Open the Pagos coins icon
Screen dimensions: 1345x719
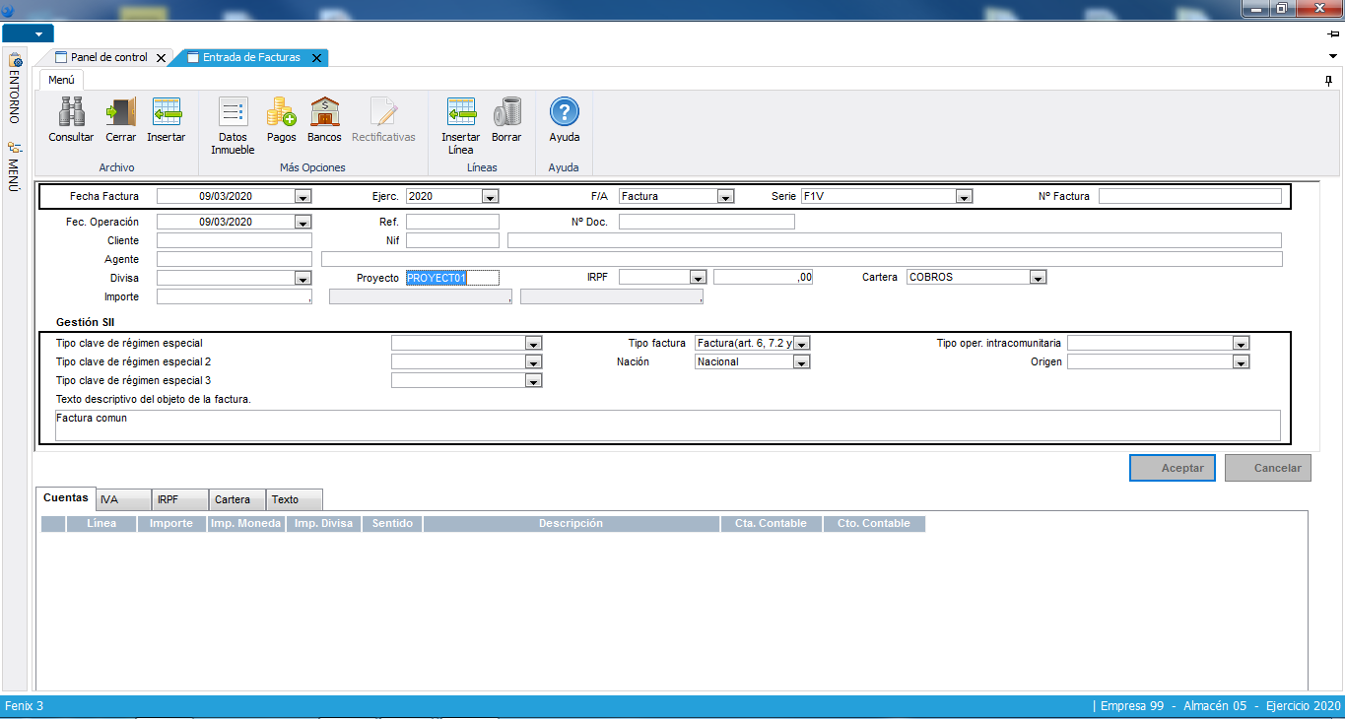click(281, 112)
